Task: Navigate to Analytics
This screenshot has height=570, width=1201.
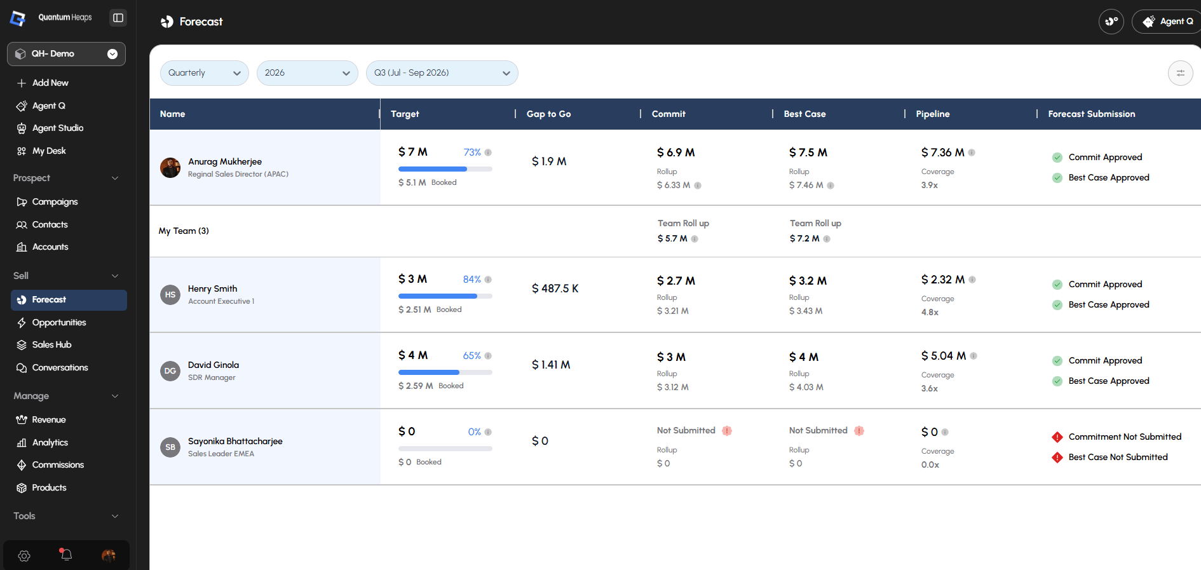Action: 69,442
